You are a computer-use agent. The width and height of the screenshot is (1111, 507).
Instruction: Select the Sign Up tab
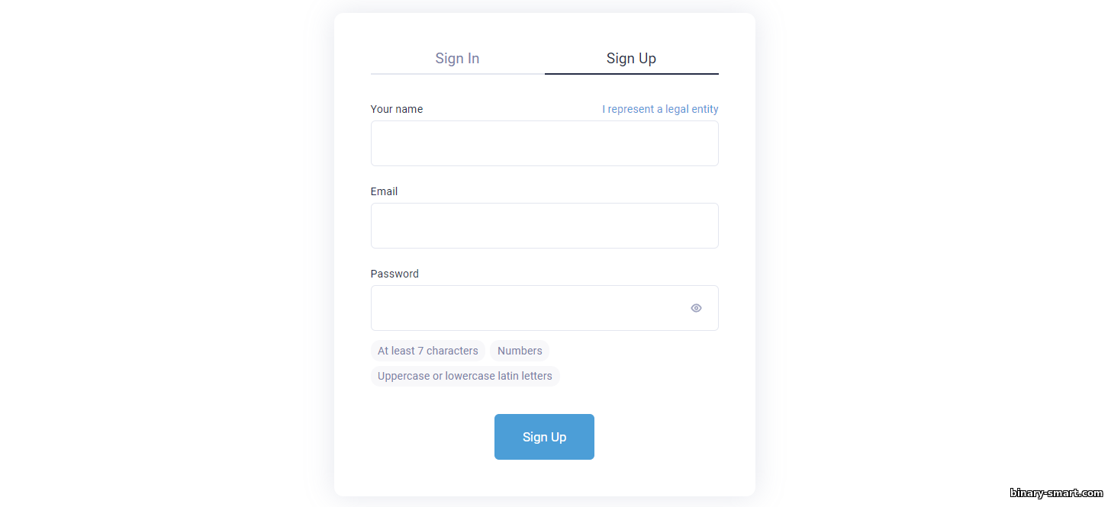pyautogui.click(x=631, y=58)
